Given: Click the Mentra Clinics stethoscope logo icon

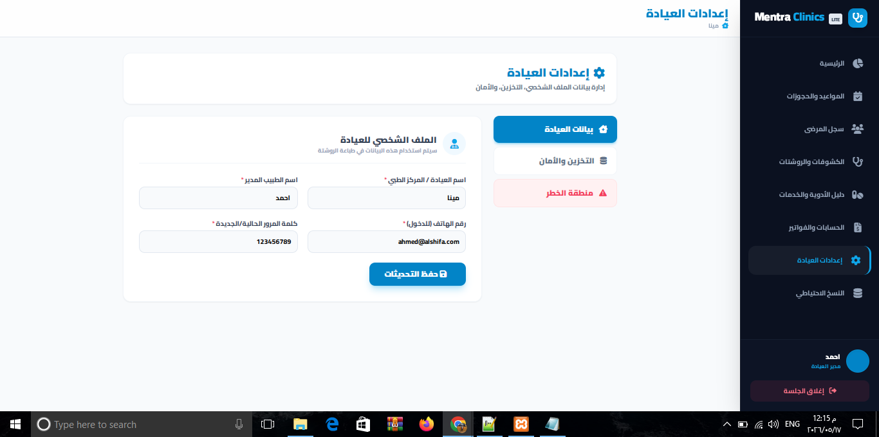Looking at the screenshot, I should coord(857,18).
